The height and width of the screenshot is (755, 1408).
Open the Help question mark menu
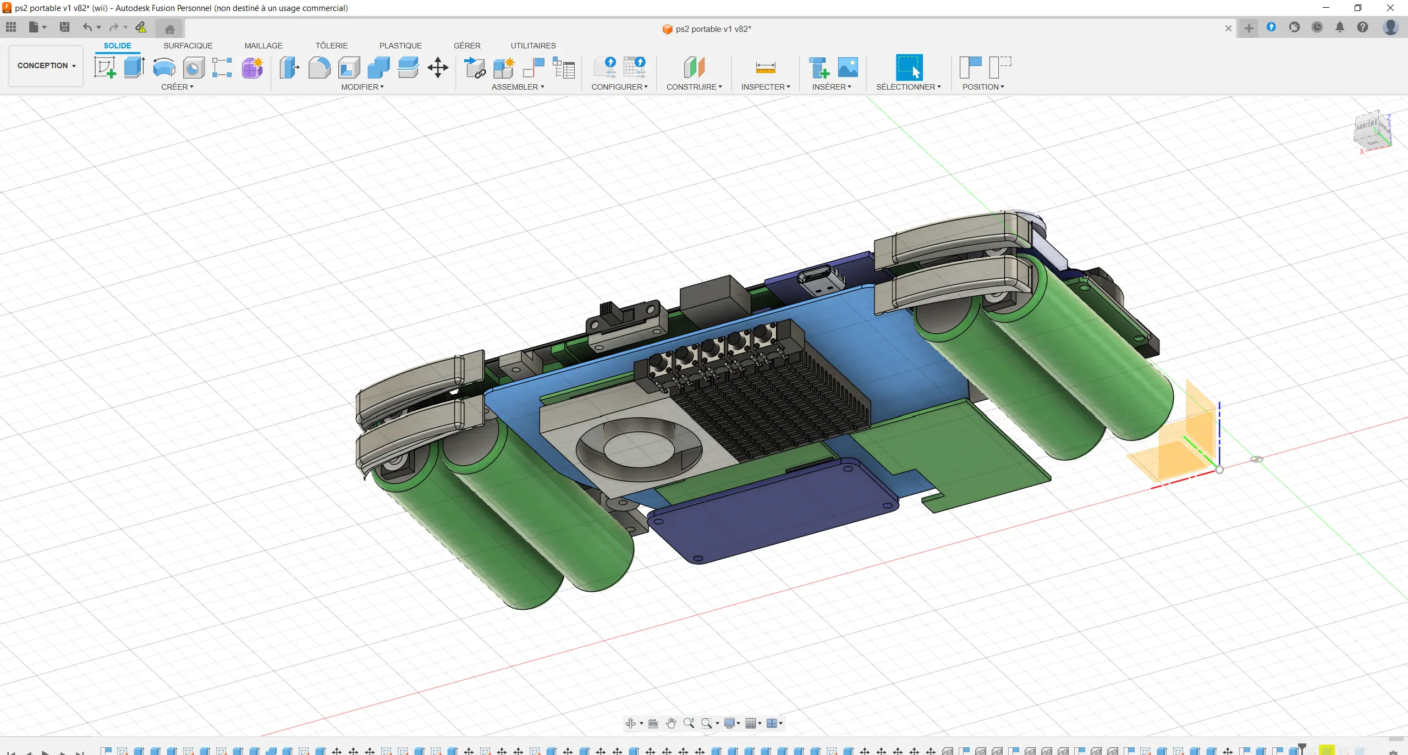[1362, 27]
